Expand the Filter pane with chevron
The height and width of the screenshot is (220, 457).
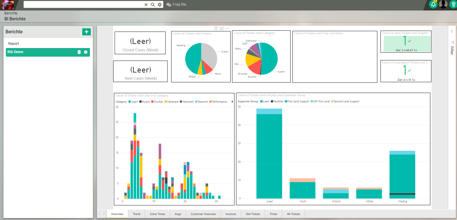click(x=452, y=31)
